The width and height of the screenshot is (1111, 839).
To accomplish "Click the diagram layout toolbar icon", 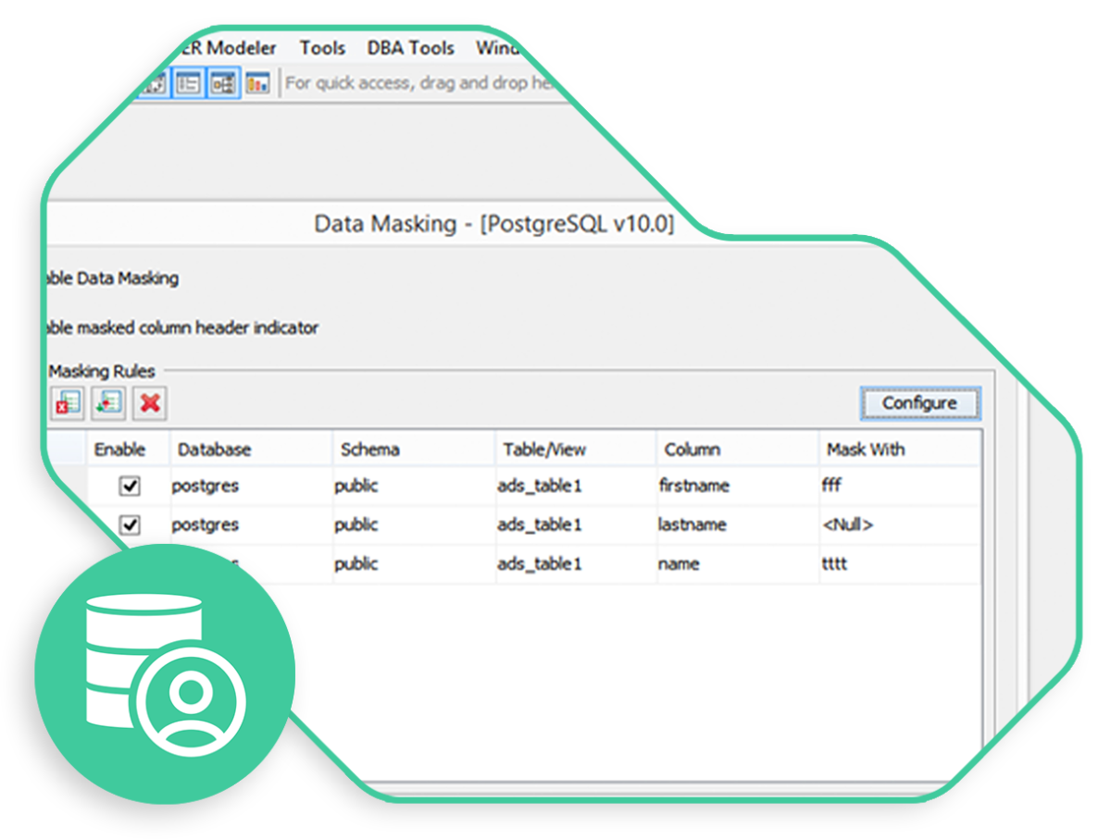I will [223, 82].
